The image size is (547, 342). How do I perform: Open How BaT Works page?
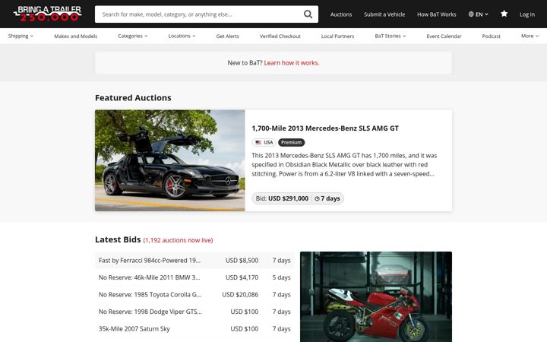(x=436, y=14)
